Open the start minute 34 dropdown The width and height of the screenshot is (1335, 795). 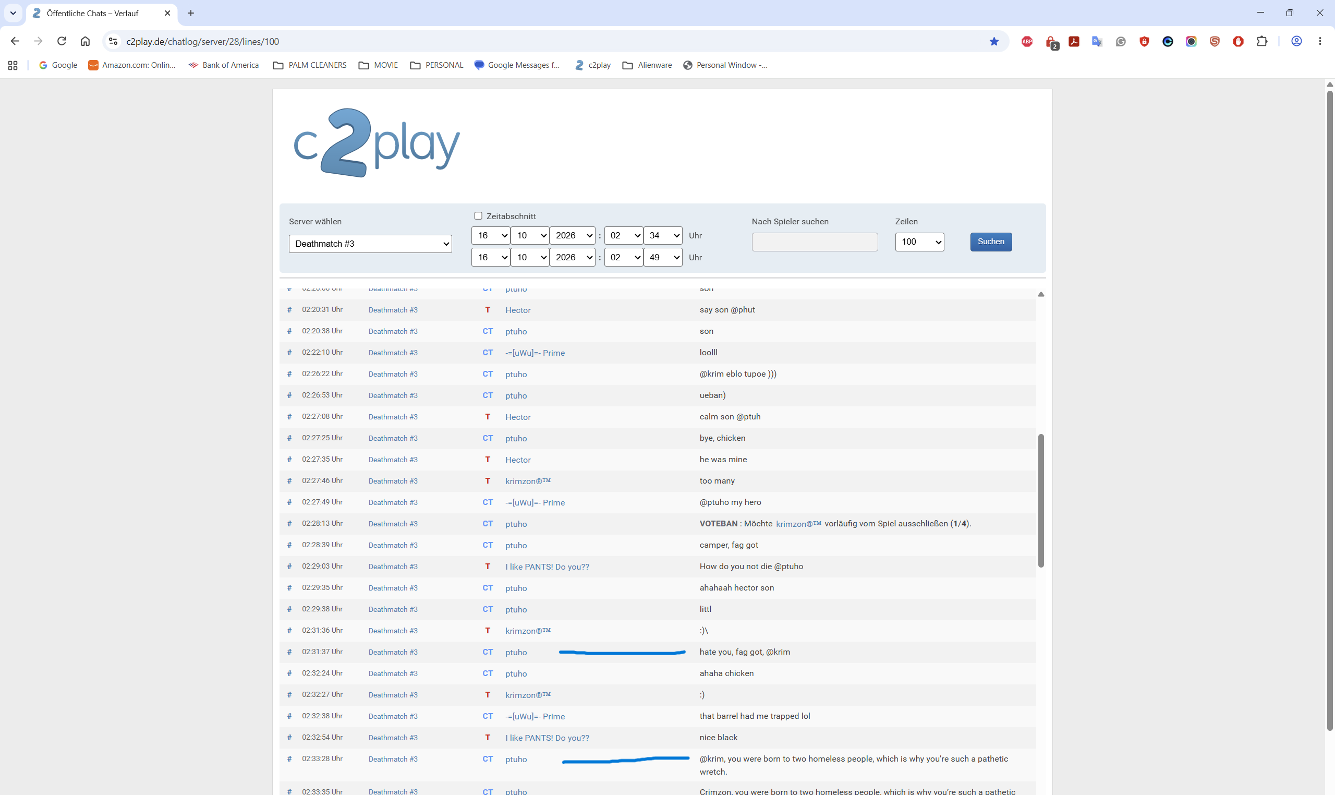point(662,235)
